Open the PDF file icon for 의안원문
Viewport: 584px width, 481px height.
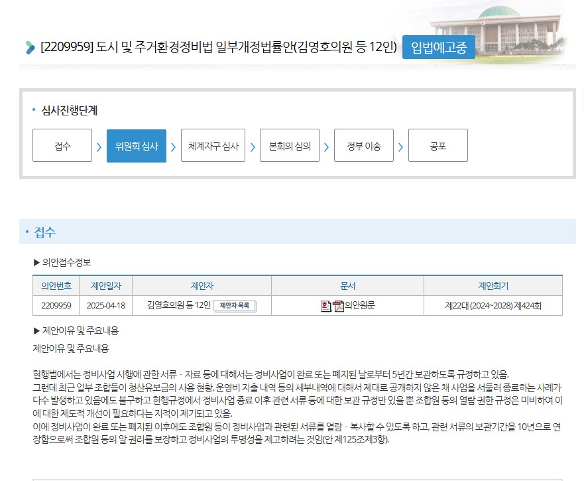pyautogui.click(x=338, y=305)
